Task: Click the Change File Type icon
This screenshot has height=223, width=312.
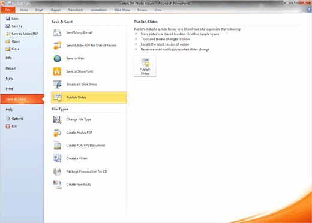Action: (57, 119)
